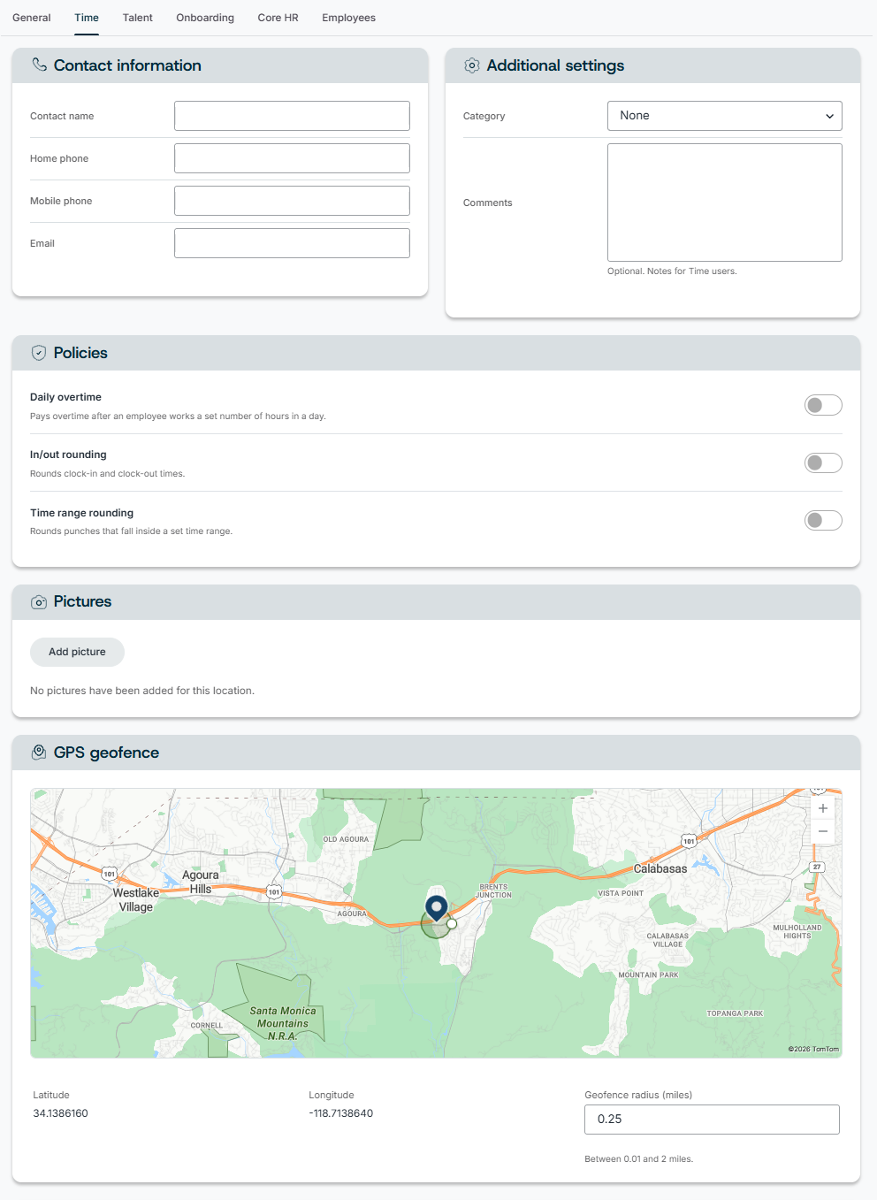The width and height of the screenshot is (877, 1200).
Task: Zoom out on the map
Action: [823, 831]
